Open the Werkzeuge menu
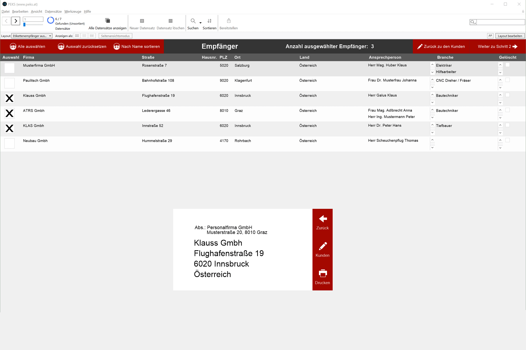The width and height of the screenshot is (526, 350). 73,12
